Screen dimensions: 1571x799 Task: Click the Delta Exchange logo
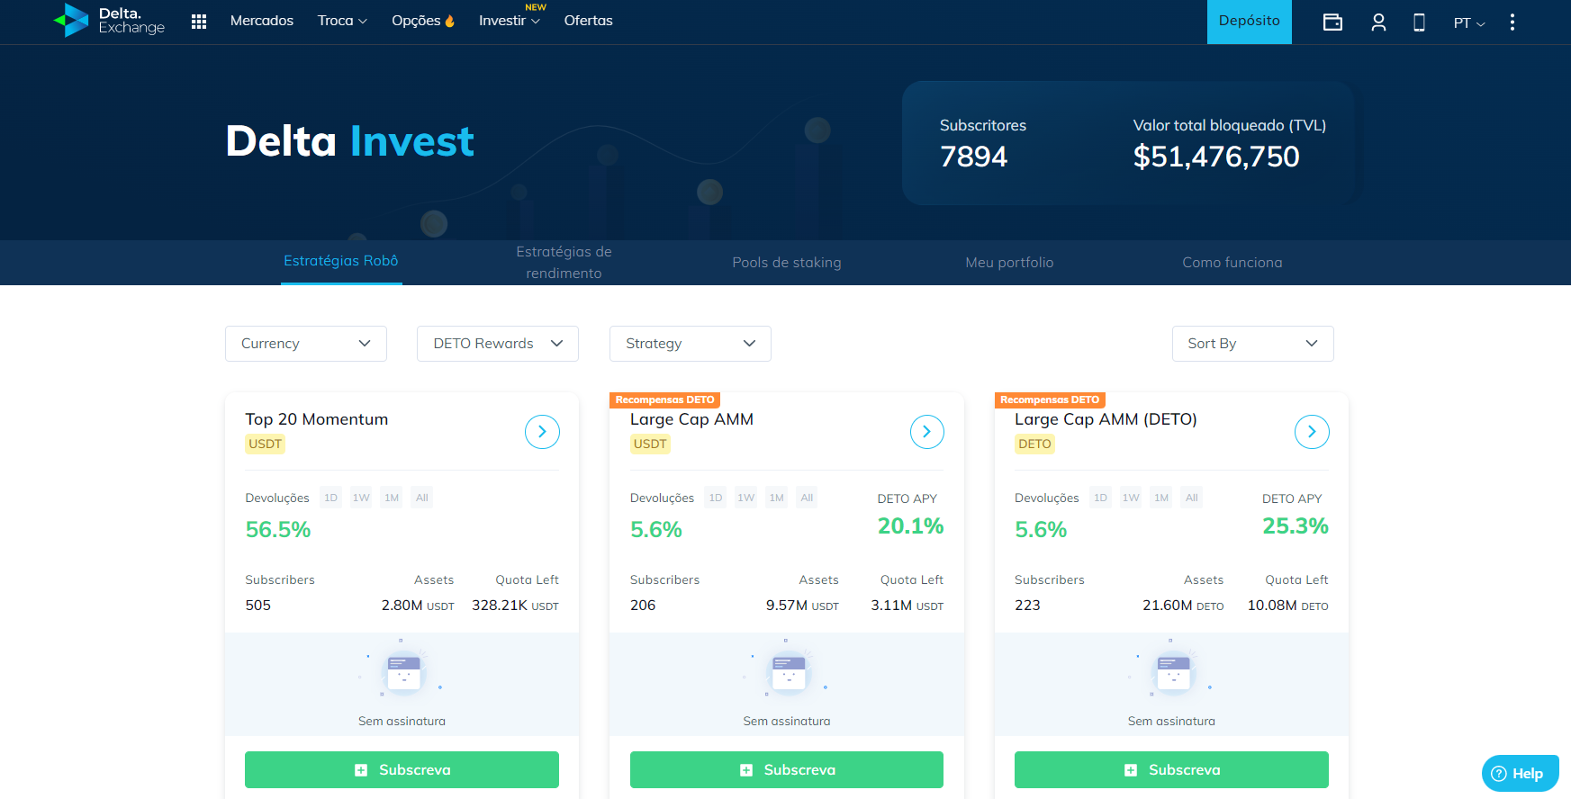[109, 21]
